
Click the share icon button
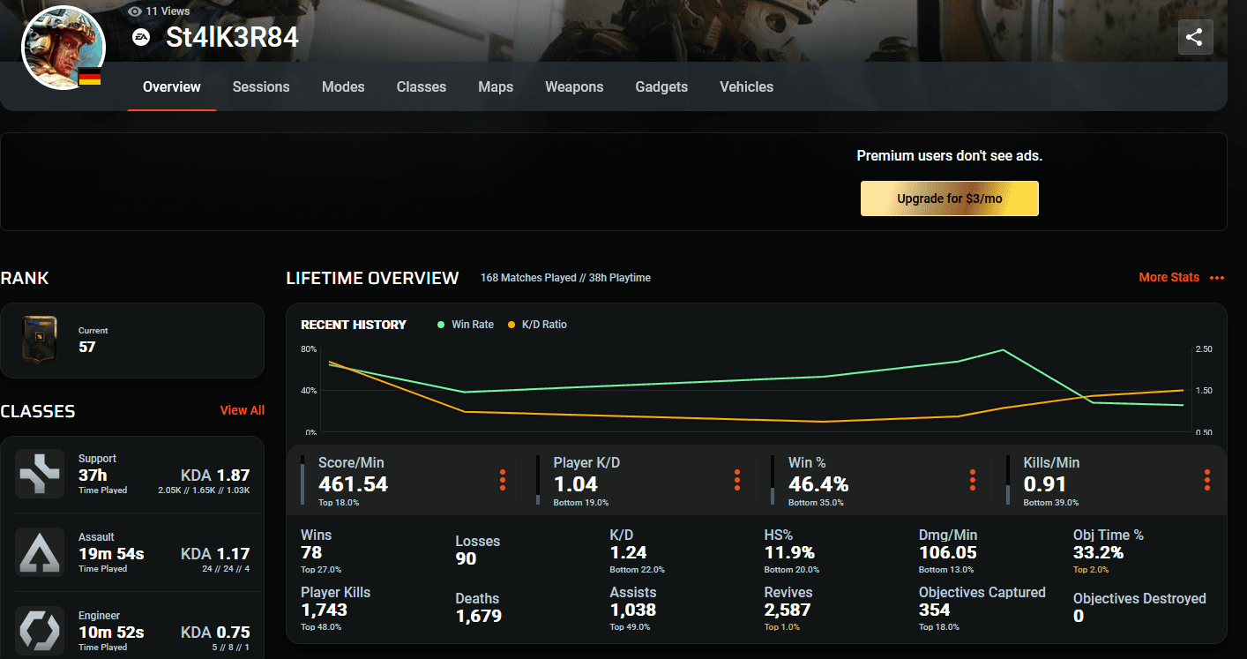point(1195,38)
